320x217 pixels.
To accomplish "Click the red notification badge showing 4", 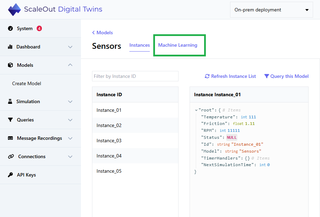I will pos(39,28).
